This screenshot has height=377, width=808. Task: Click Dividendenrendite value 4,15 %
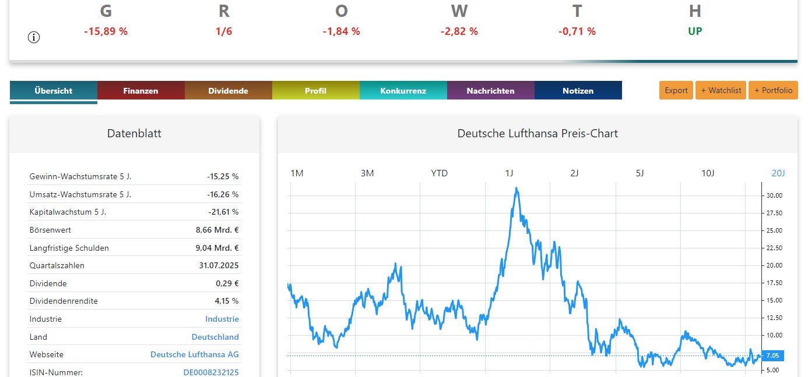pyautogui.click(x=227, y=301)
